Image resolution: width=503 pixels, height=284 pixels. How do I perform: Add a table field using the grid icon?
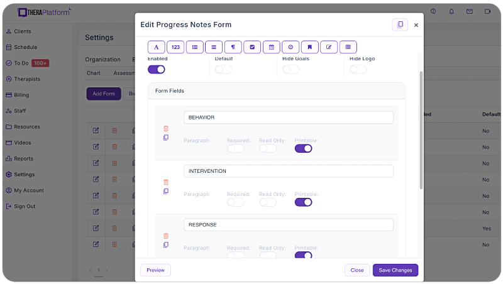pyautogui.click(x=348, y=47)
